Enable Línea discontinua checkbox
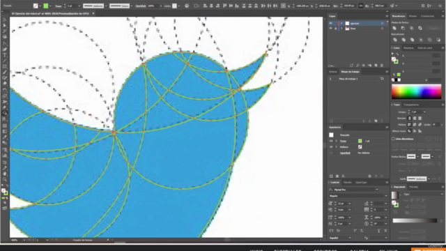 point(393,139)
